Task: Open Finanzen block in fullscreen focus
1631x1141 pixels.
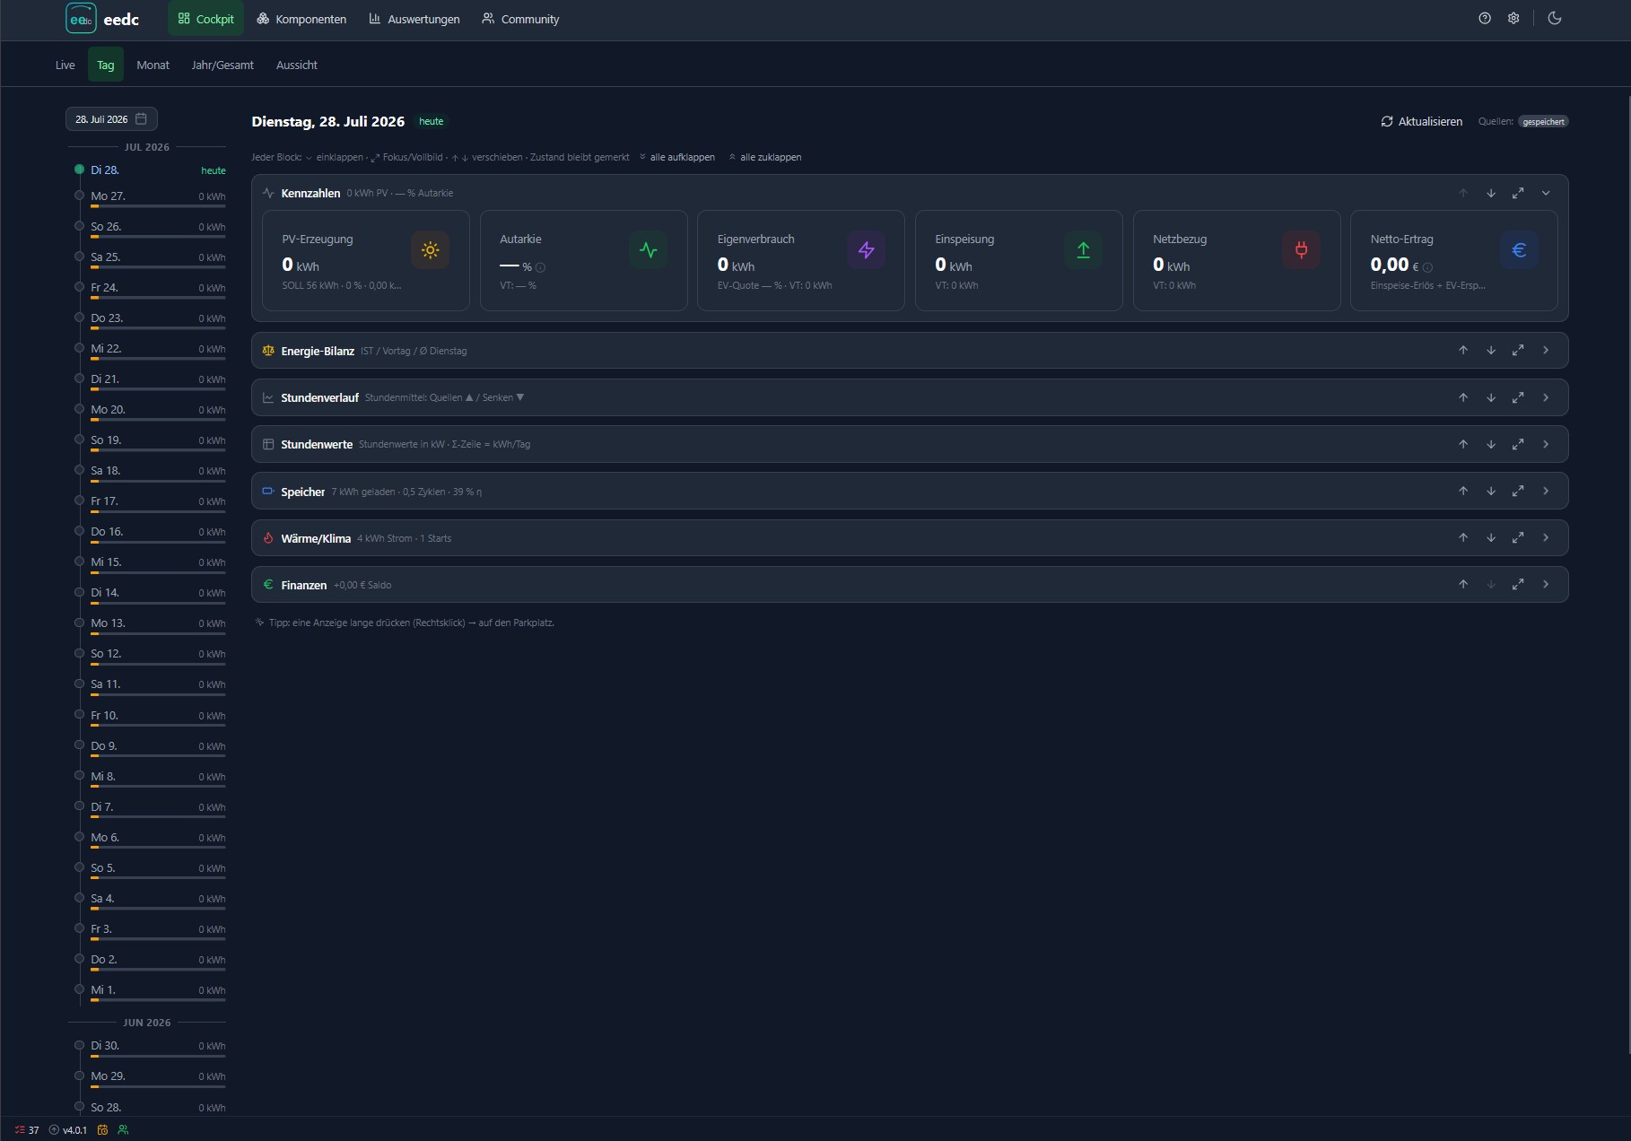Action: [x=1518, y=584]
